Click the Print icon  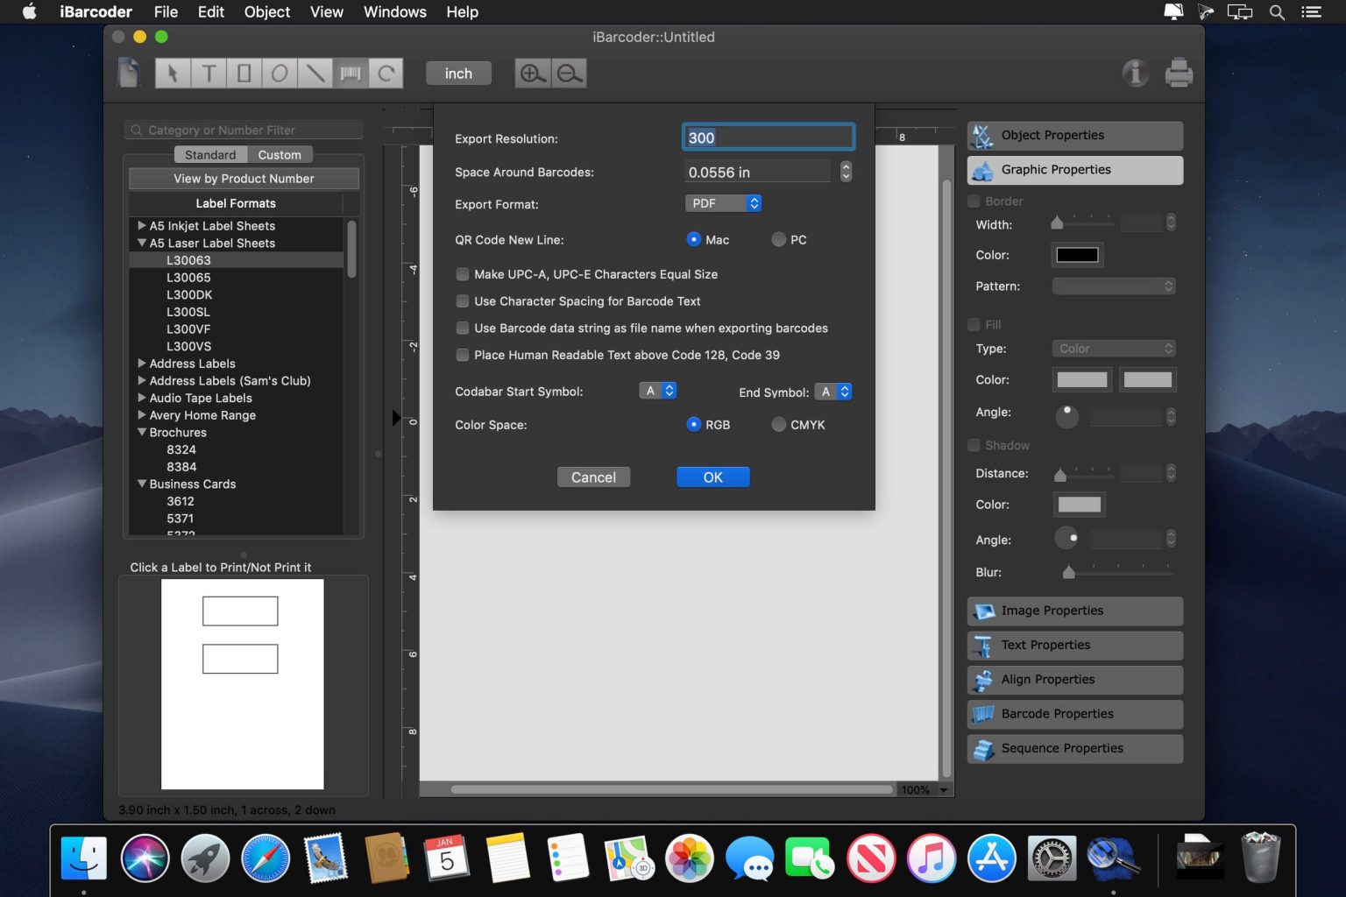1179,73
